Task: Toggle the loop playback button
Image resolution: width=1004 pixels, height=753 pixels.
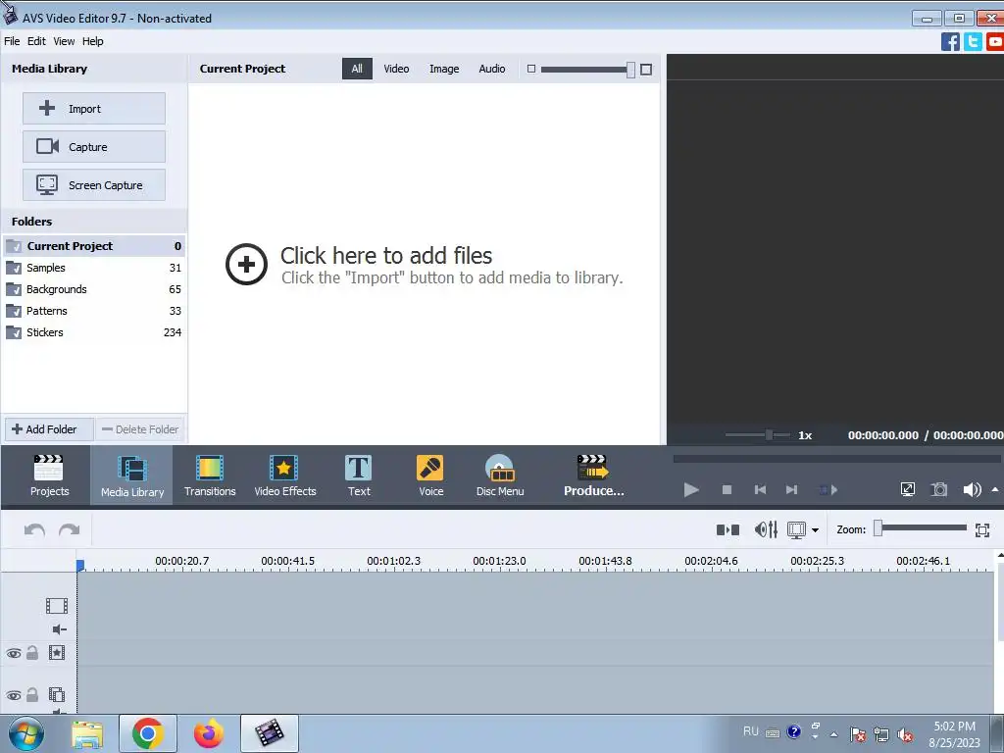Action: point(828,490)
